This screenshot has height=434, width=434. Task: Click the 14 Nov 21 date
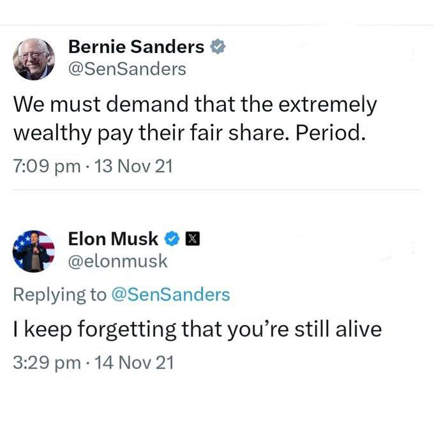tap(133, 363)
